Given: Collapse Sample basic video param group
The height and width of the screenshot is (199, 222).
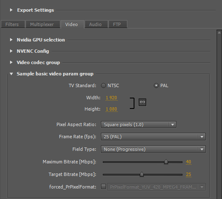Looking at the screenshot, I should [x=11, y=74].
